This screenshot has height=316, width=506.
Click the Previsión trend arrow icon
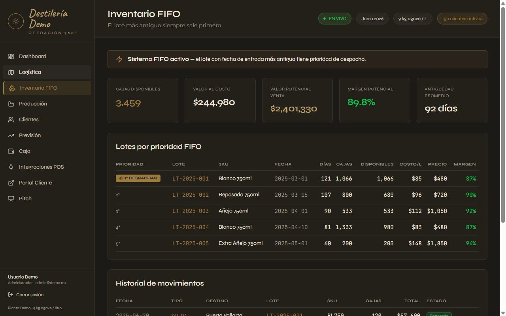11,135
